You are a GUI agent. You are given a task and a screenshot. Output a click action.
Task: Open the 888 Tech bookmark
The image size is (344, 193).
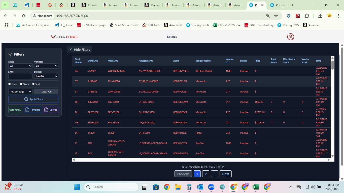[151, 25]
